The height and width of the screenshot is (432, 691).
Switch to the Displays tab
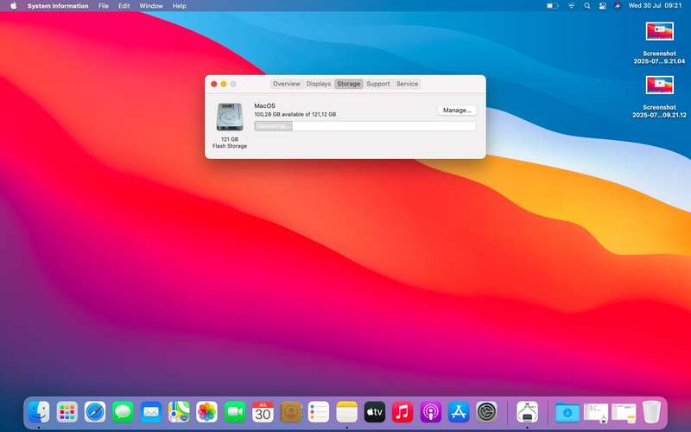319,84
